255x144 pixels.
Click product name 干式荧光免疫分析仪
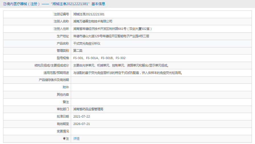[87, 43]
